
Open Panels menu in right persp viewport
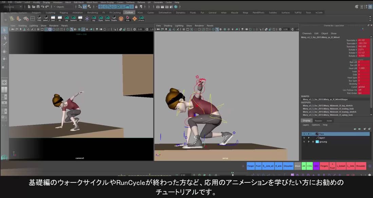tap(210, 26)
